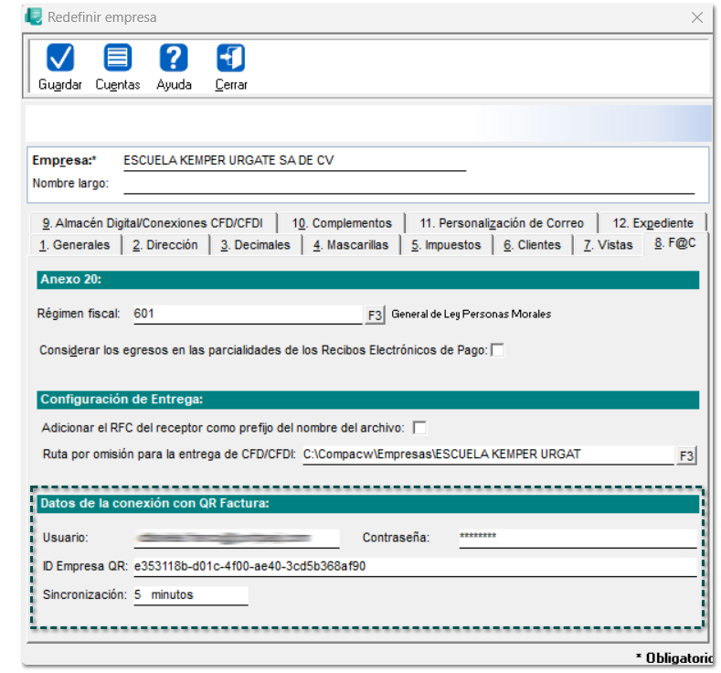Click the Contraseña password field
This screenshot has width=721, height=673.
[576, 538]
